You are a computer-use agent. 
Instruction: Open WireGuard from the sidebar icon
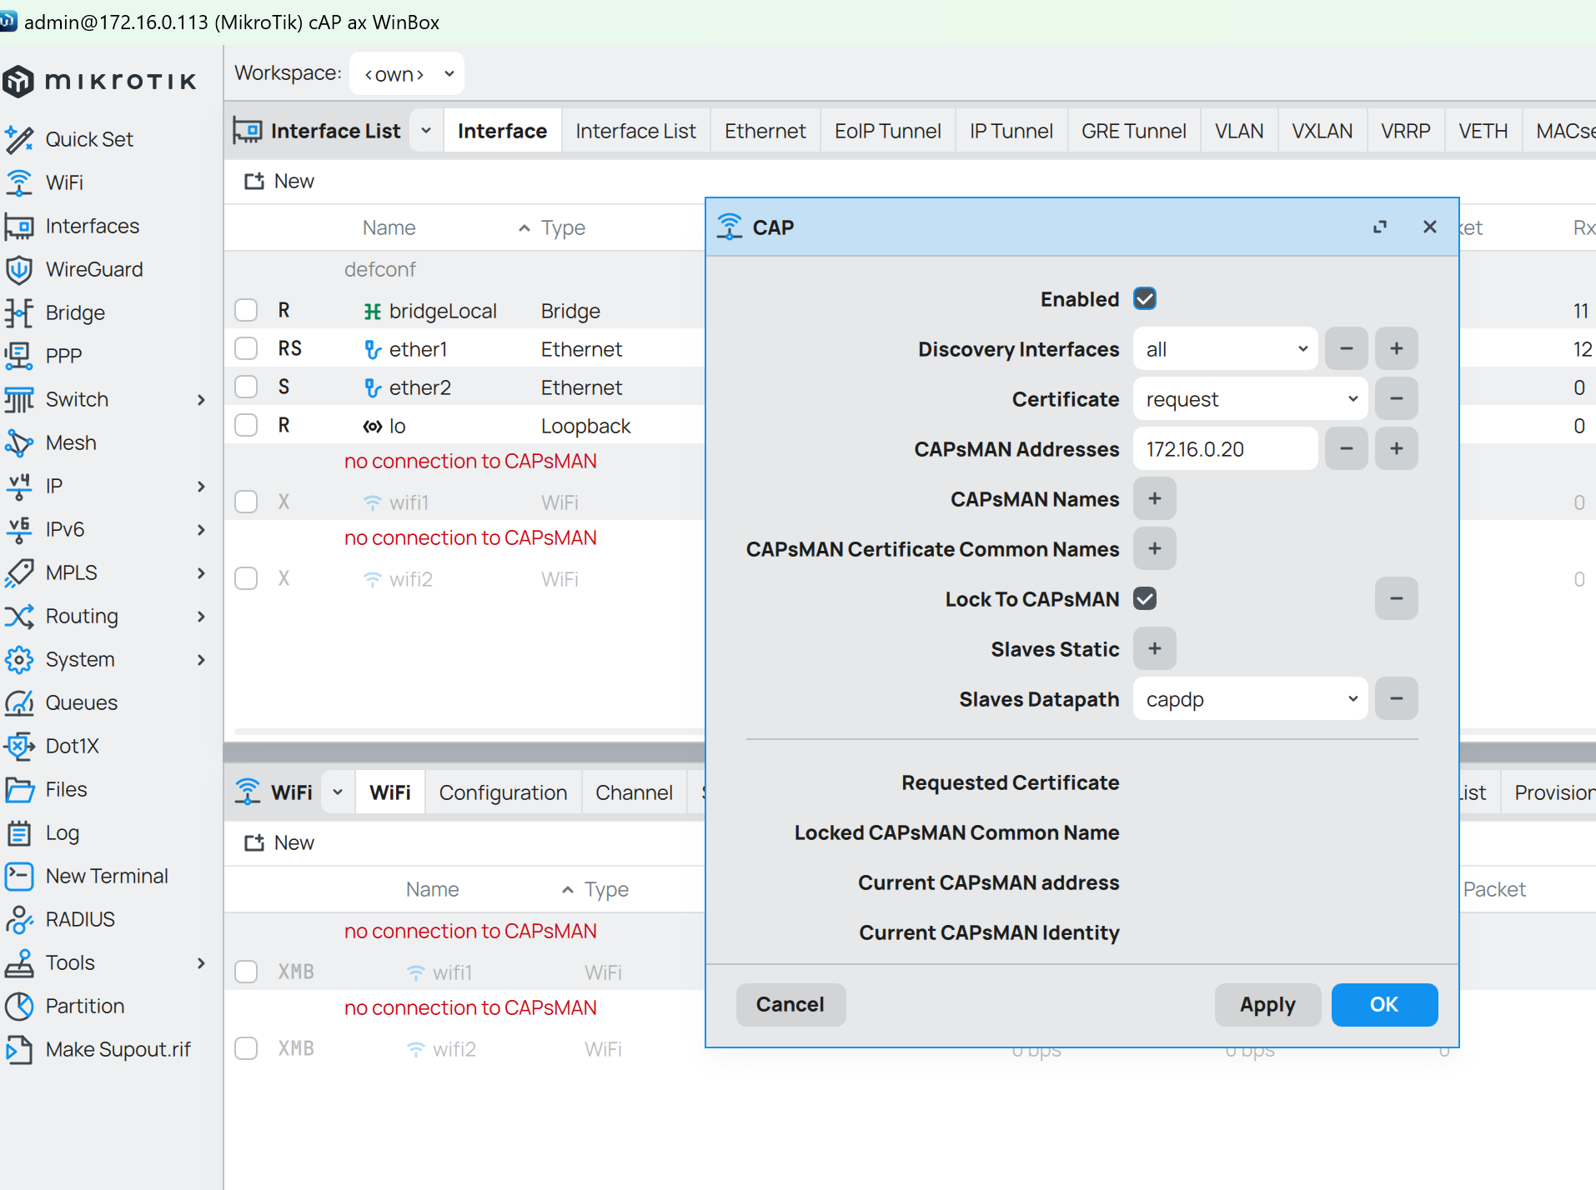point(18,270)
